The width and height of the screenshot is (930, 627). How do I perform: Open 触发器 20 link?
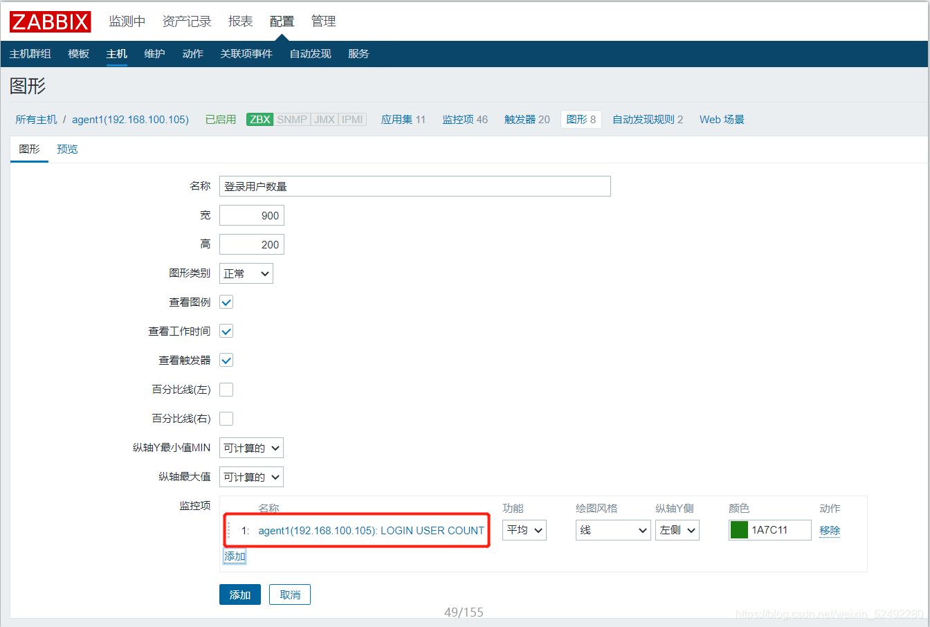[527, 120]
